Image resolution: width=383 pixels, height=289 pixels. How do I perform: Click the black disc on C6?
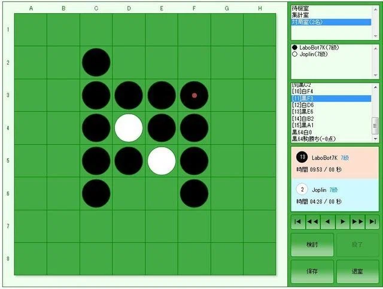[x=96, y=193]
